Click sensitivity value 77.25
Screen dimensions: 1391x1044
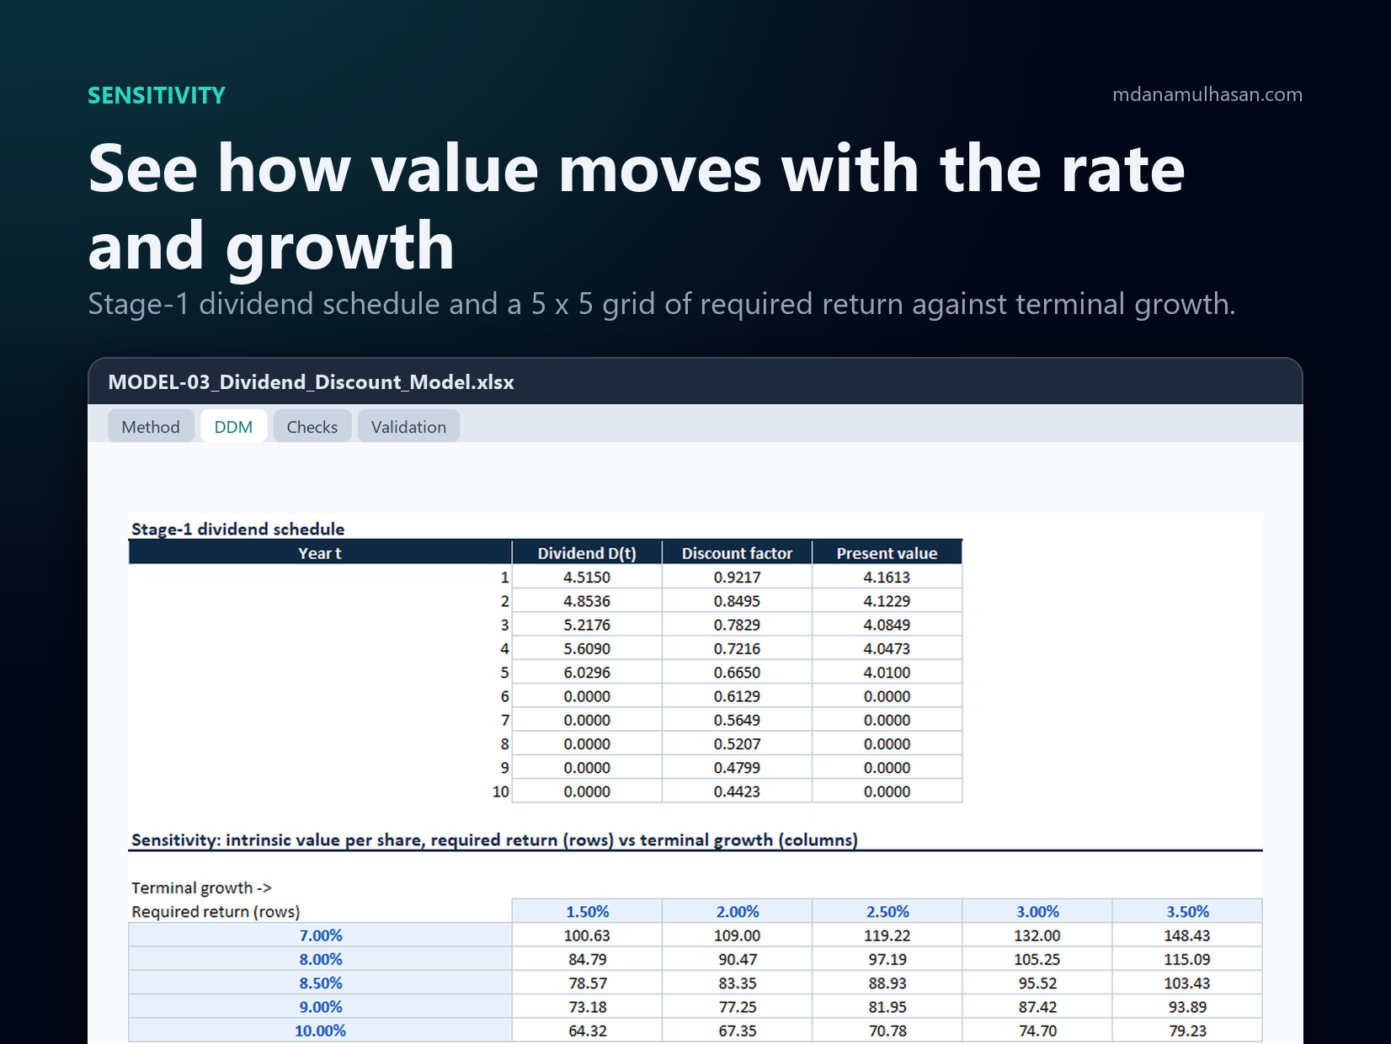tap(737, 1007)
